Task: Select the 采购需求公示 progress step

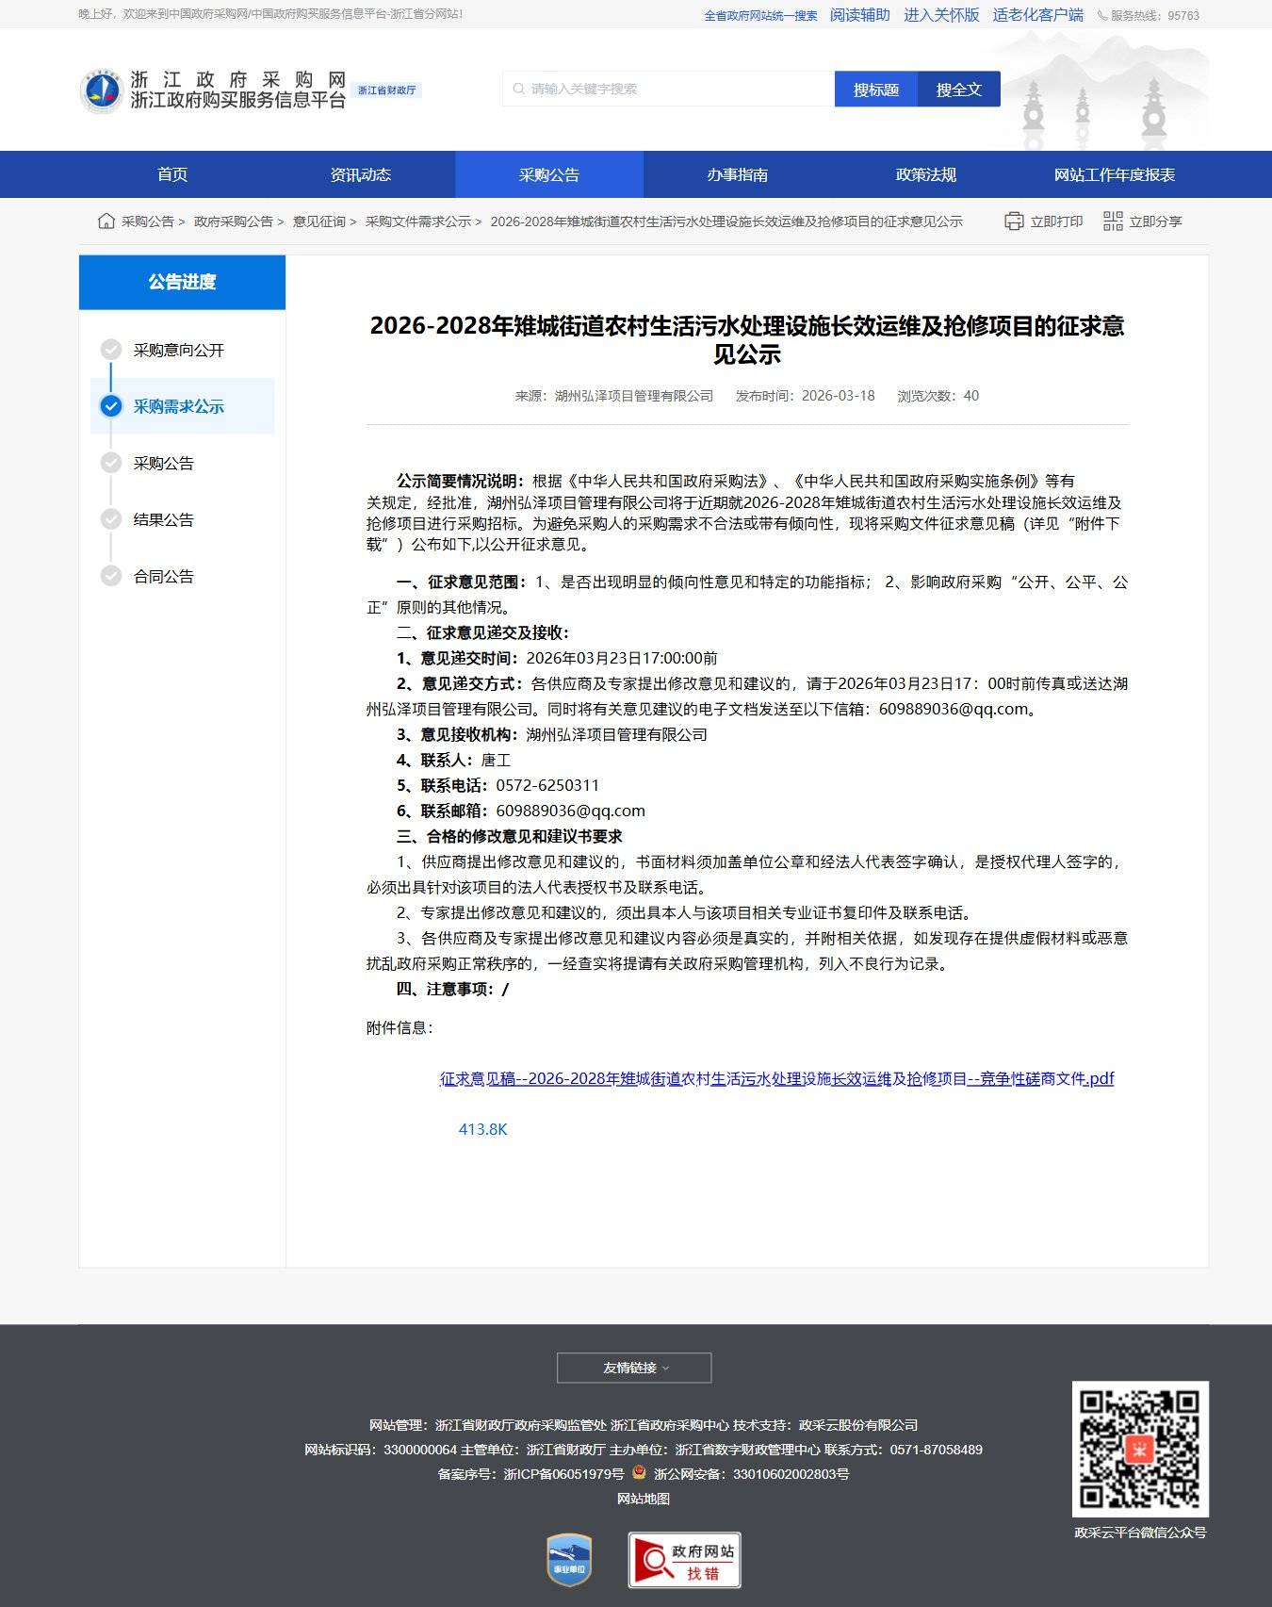Action: 178,407
